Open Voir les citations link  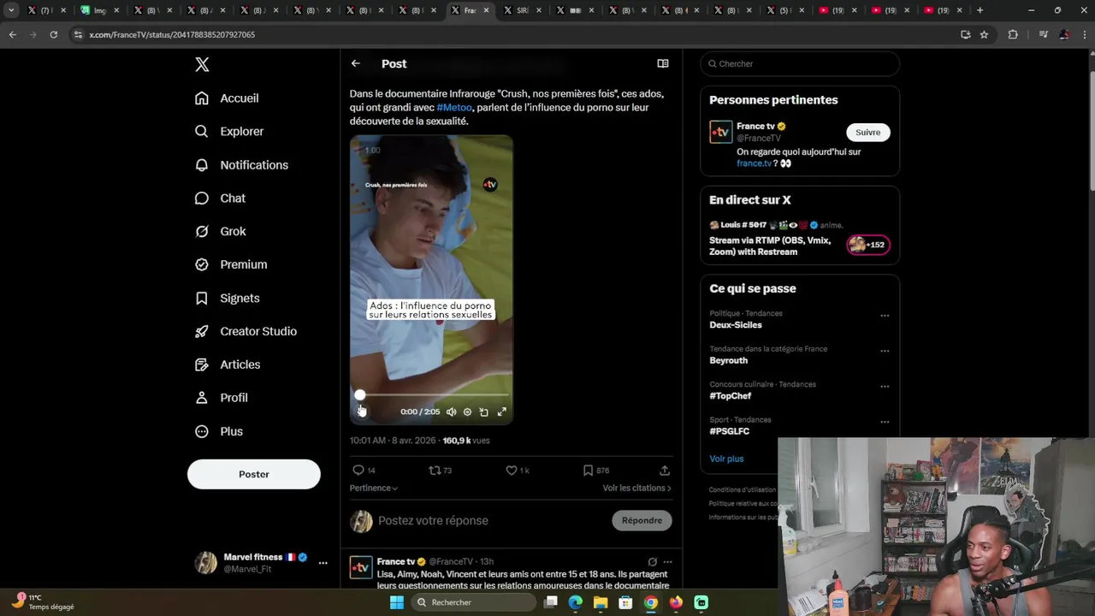636,489
